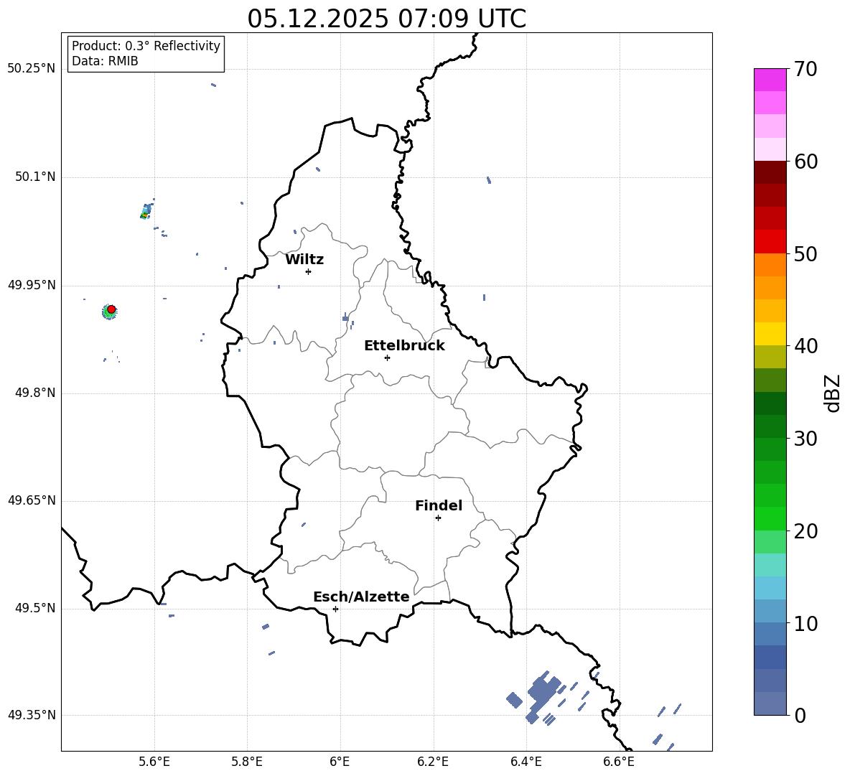
Task: Click the Wiltz location cross marker
Action: (309, 271)
